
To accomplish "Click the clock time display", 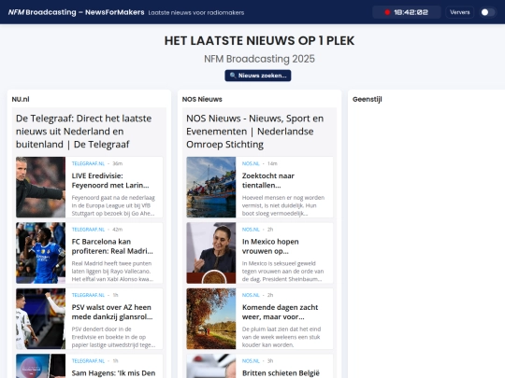I will [411, 12].
